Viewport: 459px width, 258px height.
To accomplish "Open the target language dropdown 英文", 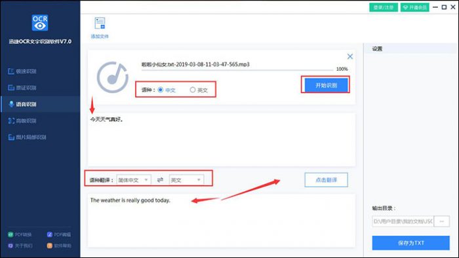I will coord(186,180).
